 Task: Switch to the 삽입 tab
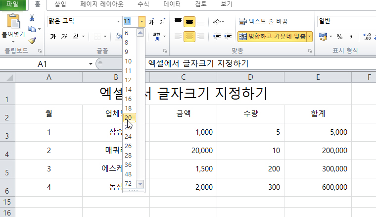[x=60, y=4]
